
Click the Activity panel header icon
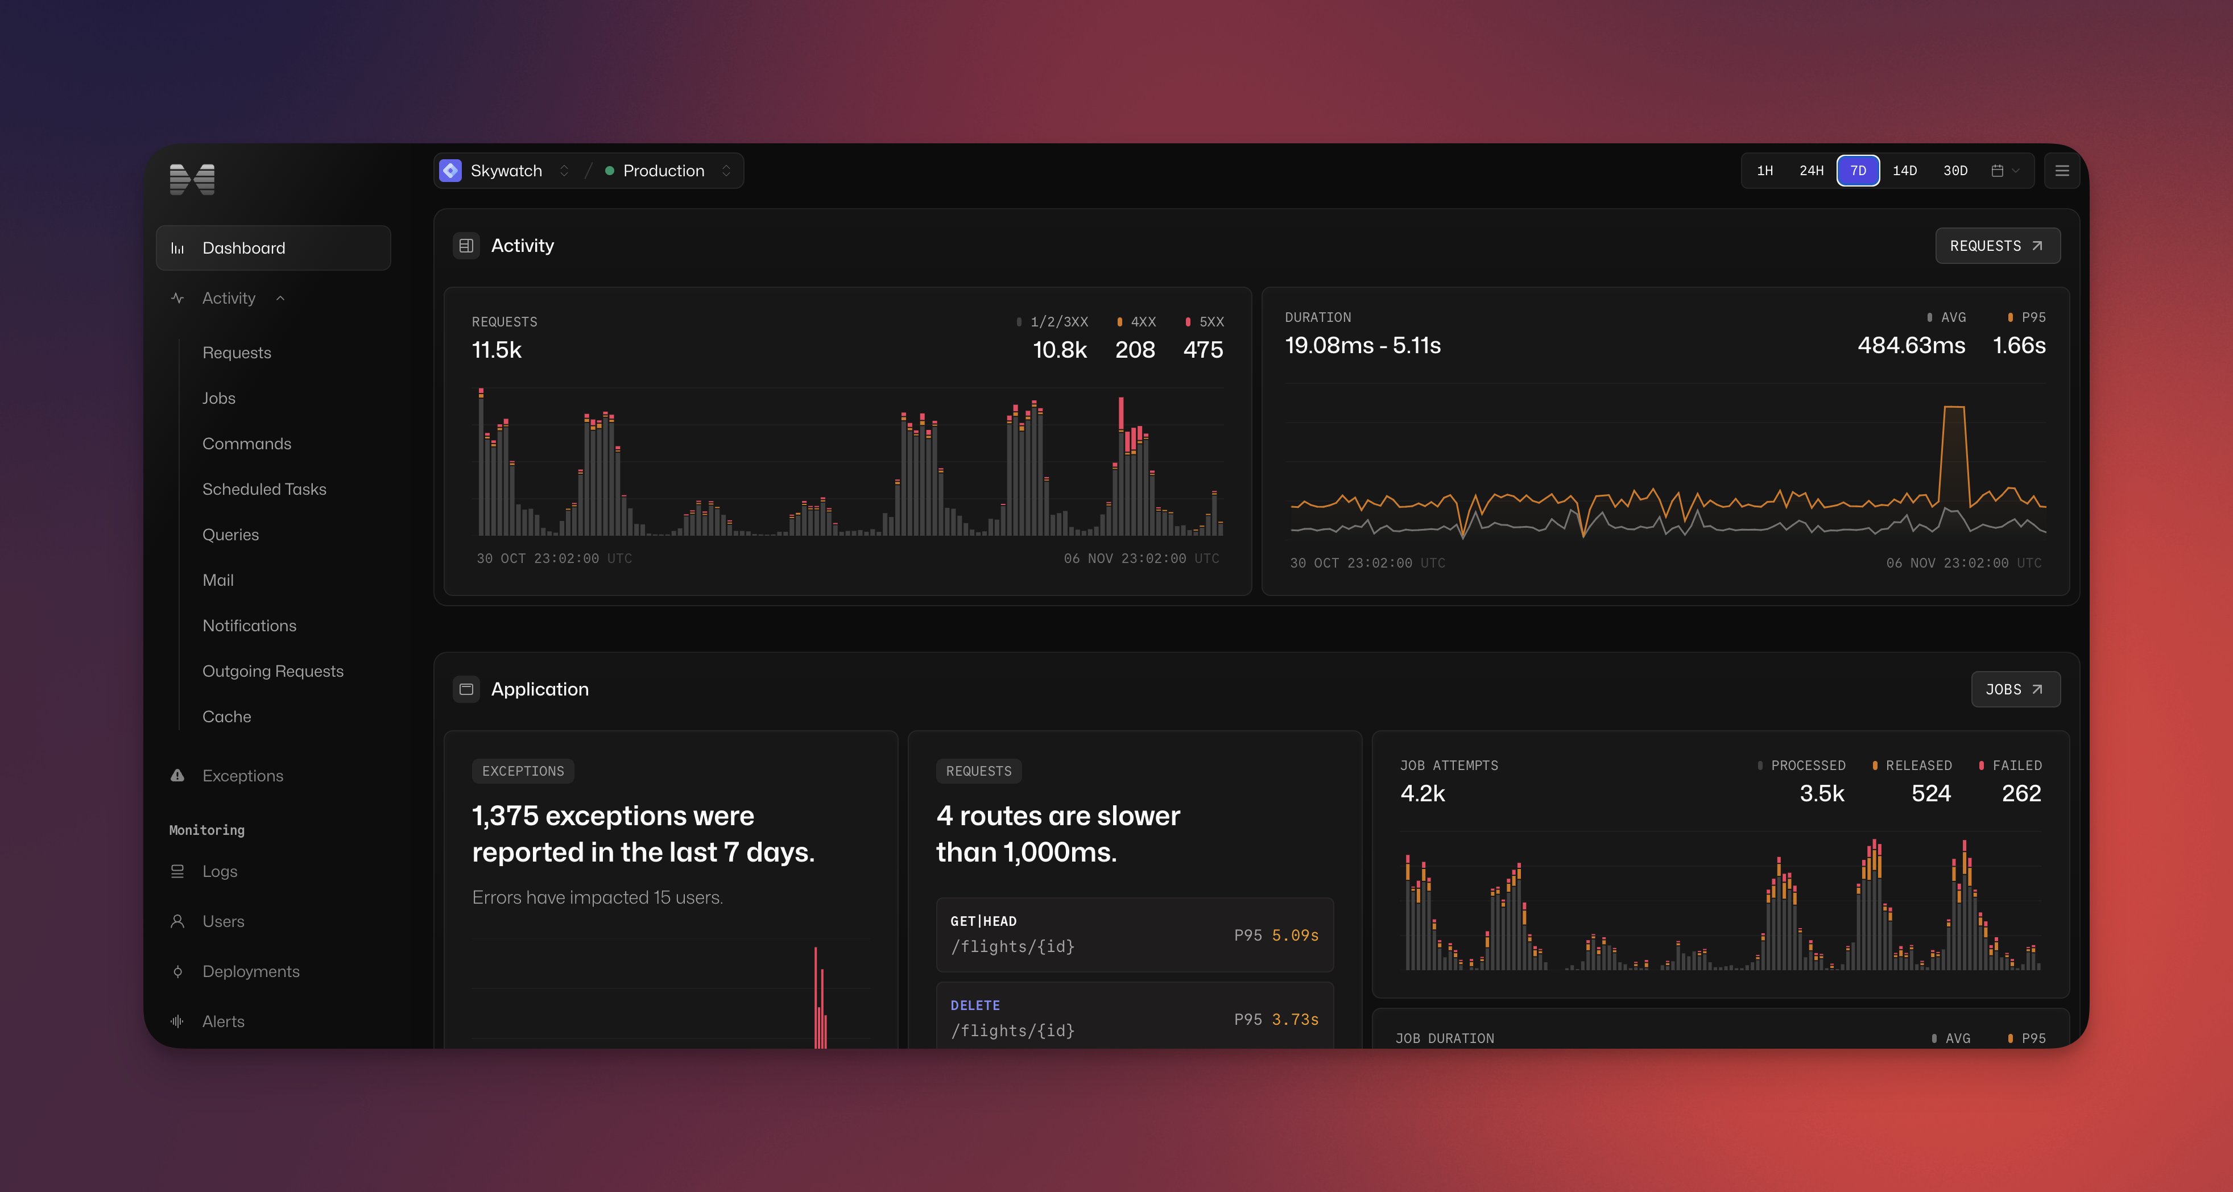466,245
